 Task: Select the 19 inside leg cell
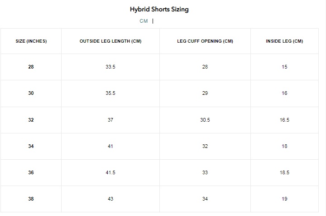pyautogui.click(x=284, y=199)
